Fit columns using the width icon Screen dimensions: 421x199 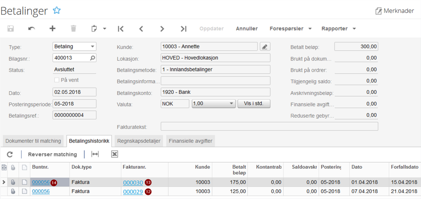click(x=95, y=154)
